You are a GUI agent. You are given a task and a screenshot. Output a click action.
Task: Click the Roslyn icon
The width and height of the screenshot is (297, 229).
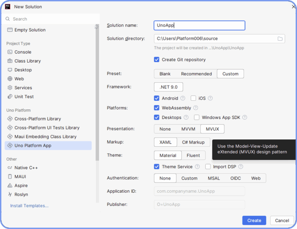pos(10,194)
